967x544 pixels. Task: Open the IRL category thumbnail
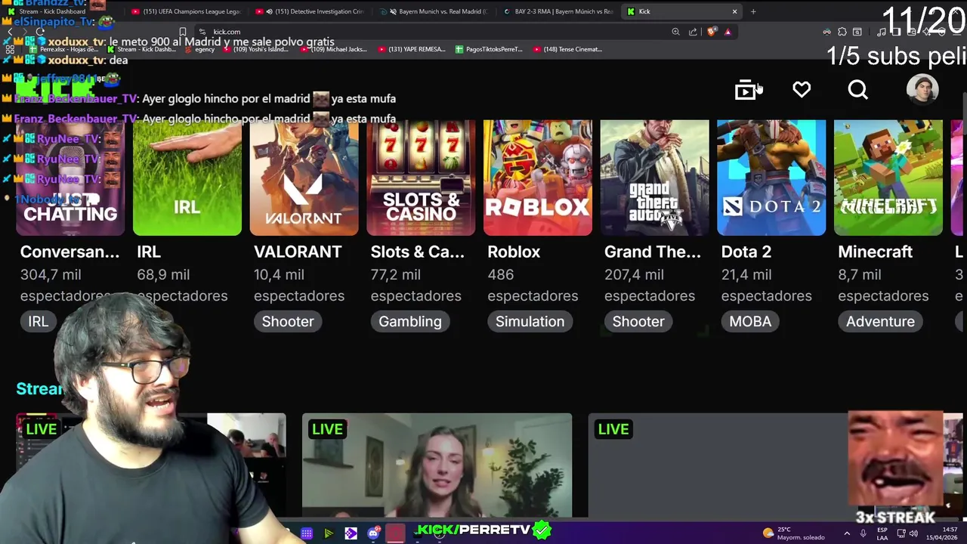tap(187, 178)
